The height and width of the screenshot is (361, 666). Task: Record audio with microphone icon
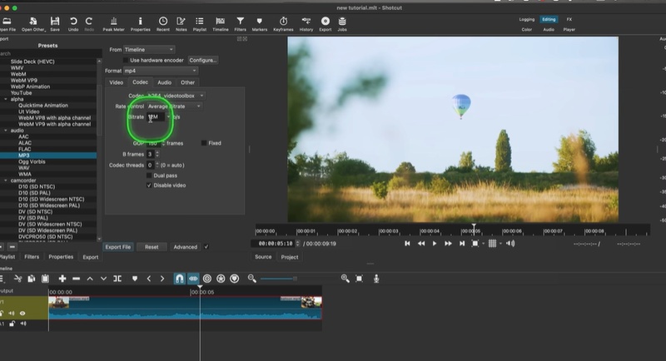click(376, 279)
